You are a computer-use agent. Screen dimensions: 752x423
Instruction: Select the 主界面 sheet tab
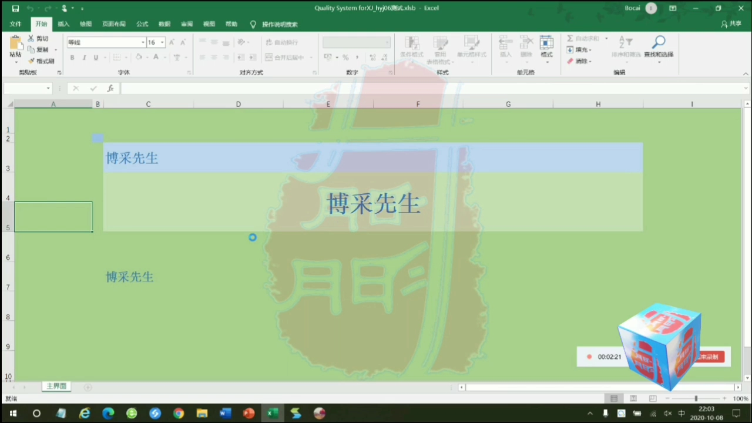56,386
